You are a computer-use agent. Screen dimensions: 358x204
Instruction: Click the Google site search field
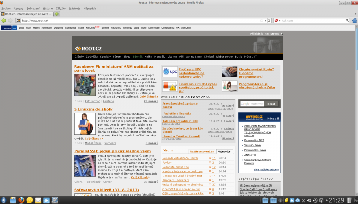(252, 104)
